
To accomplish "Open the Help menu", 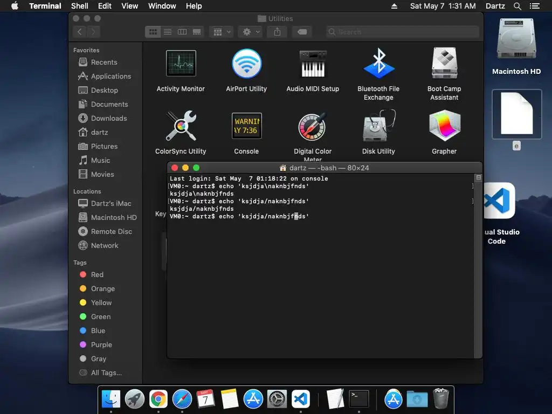I will coord(194,6).
